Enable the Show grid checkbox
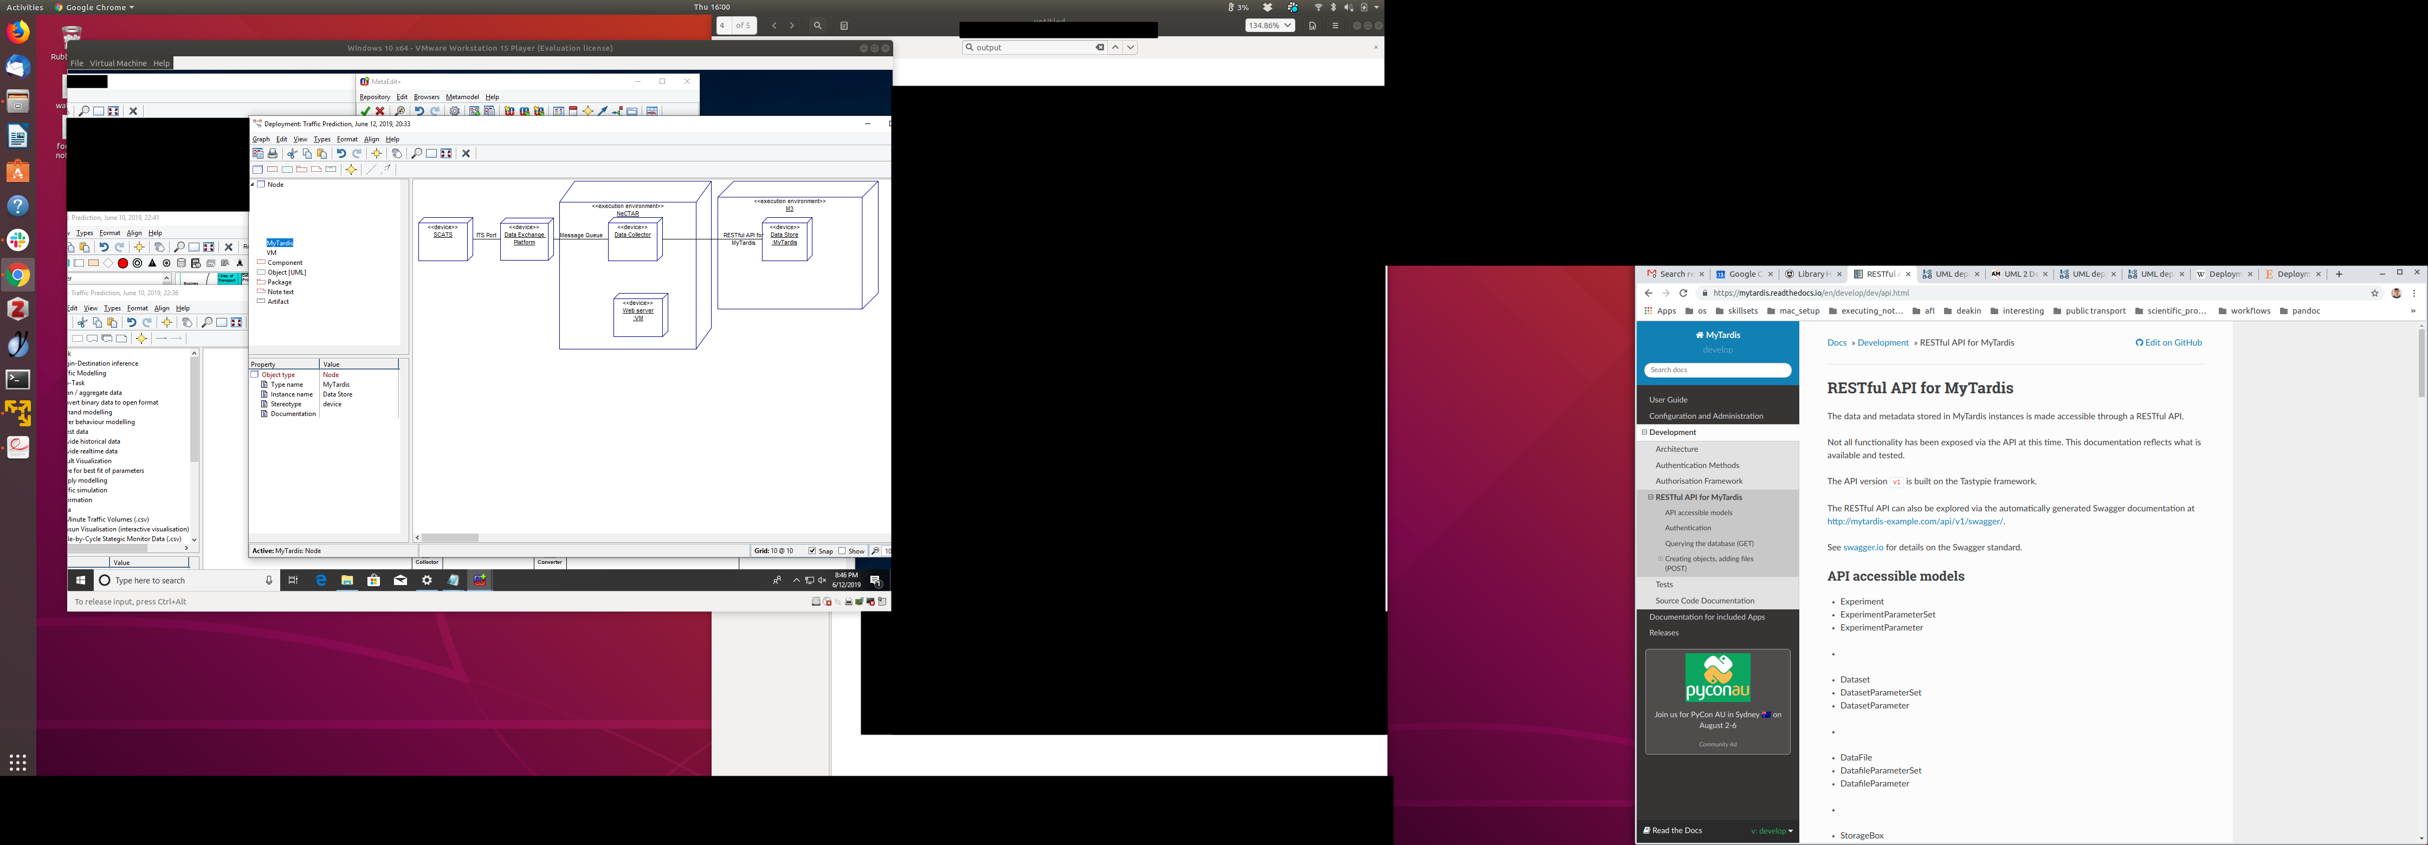The width and height of the screenshot is (2428, 845). [x=843, y=551]
